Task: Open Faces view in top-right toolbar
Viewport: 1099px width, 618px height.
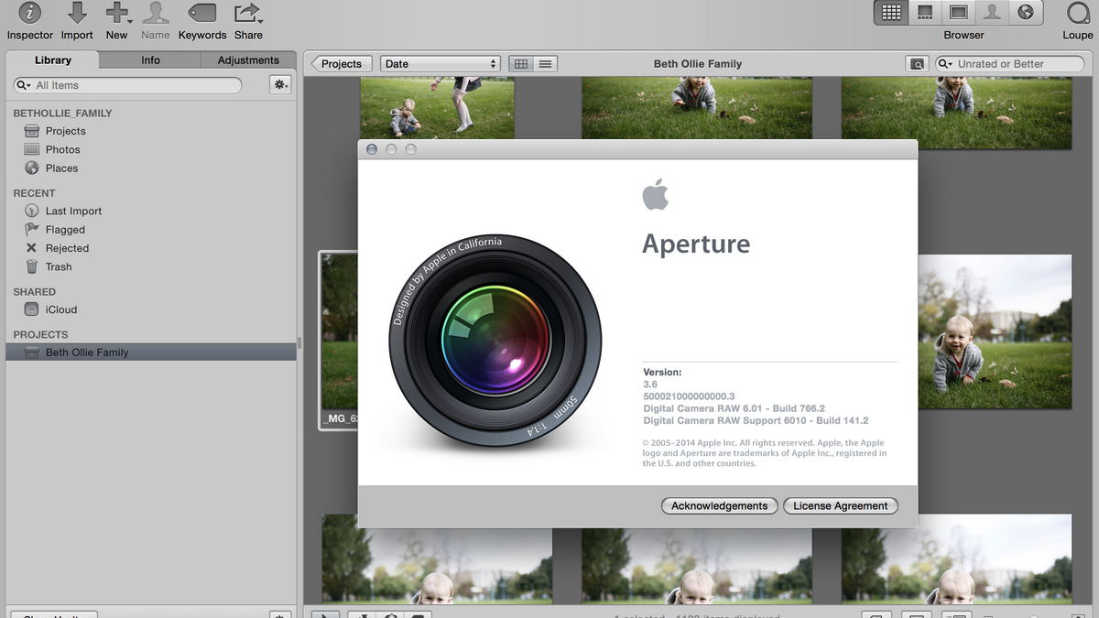Action: (x=991, y=13)
